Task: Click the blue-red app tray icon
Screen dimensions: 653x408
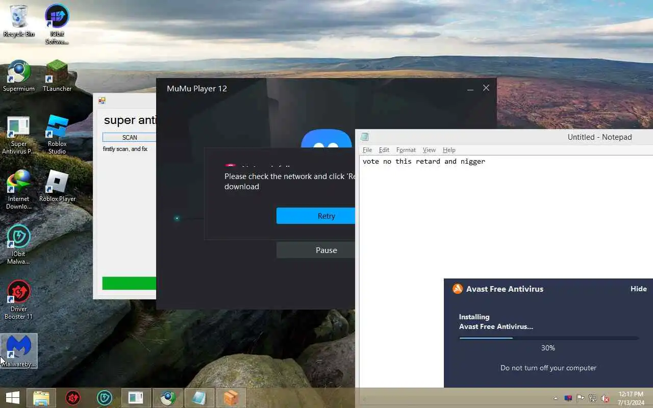Action: 568,398
